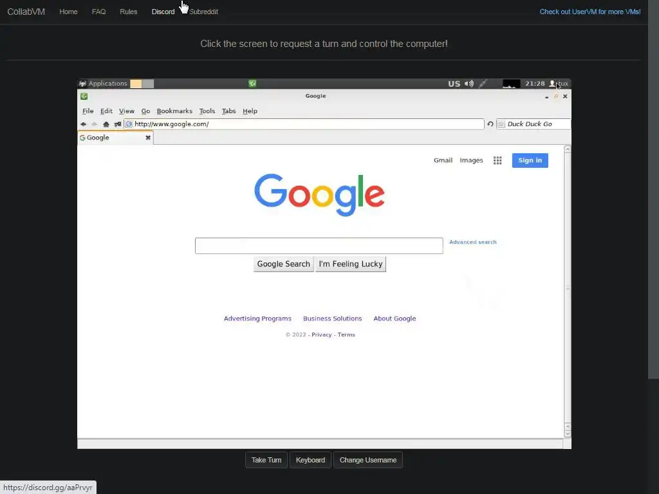Click the new tab toolbar icon
Viewport: 659px width, 494px height.
click(x=118, y=124)
